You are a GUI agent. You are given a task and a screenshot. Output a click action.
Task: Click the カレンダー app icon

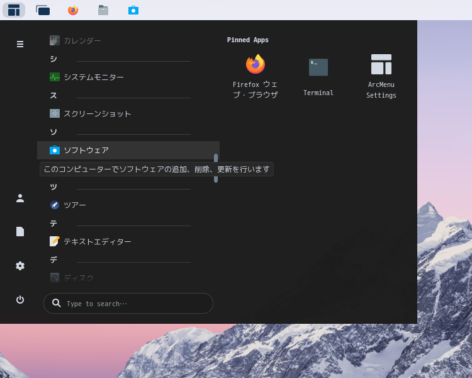(x=55, y=40)
